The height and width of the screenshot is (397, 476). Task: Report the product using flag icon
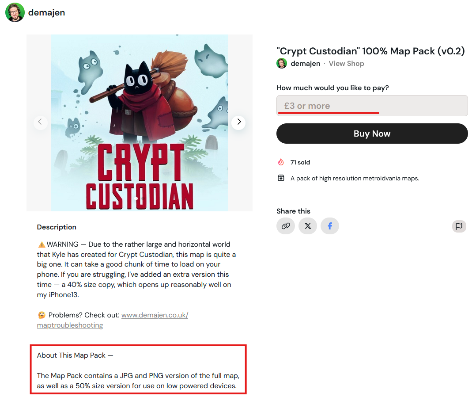[x=459, y=226]
